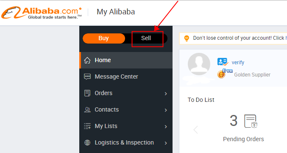Viewport: 287px width, 153px height.
Task: Click the Message Center chat icon
Action: pos(87,76)
